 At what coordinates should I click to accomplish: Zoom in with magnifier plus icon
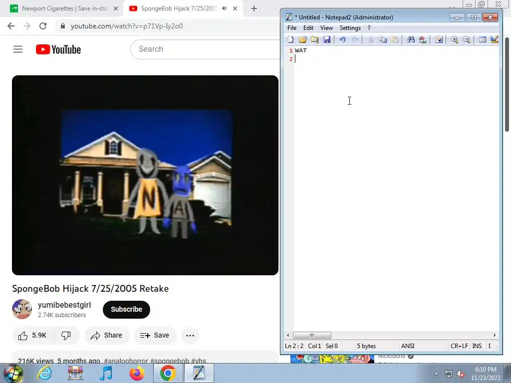pyautogui.click(x=454, y=40)
